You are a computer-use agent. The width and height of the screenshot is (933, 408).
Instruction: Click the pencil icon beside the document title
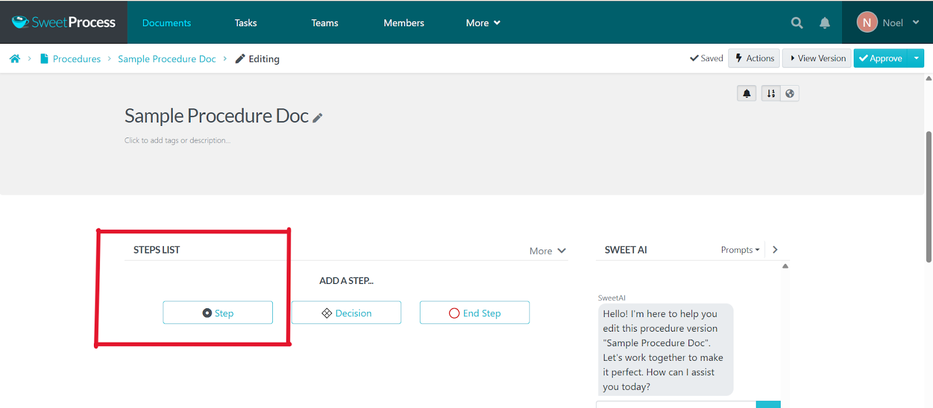[317, 118]
